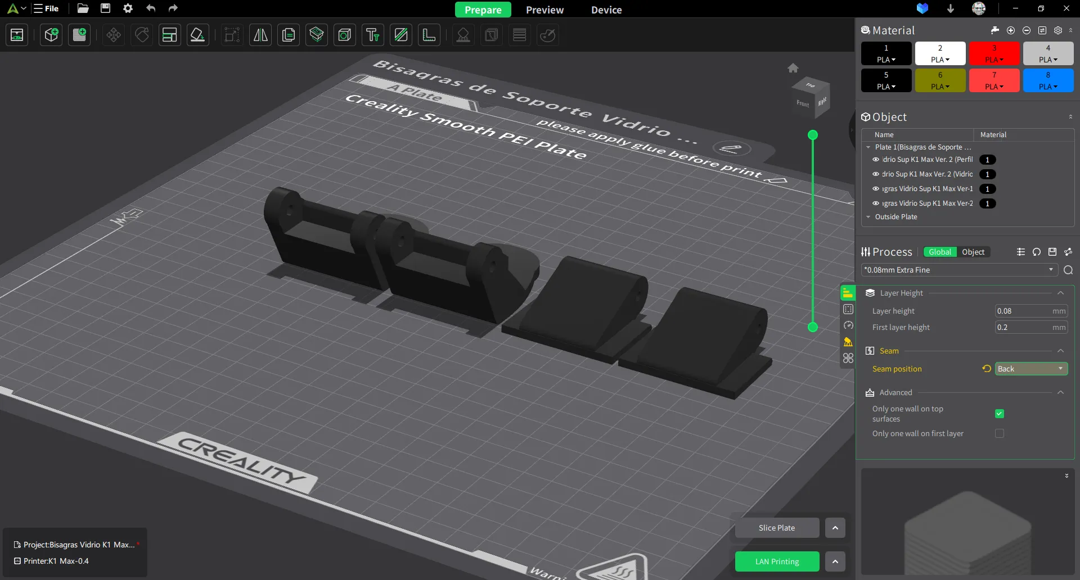Toggle Only one wall on top surfaces
Image resolution: width=1080 pixels, height=580 pixels.
pyautogui.click(x=1000, y=414)
